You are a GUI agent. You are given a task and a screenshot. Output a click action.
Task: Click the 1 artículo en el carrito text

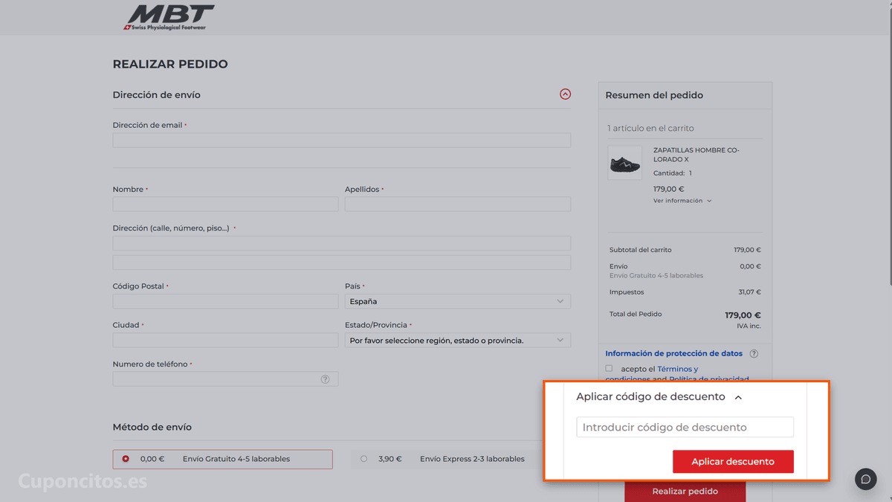[x=650, y=128]
